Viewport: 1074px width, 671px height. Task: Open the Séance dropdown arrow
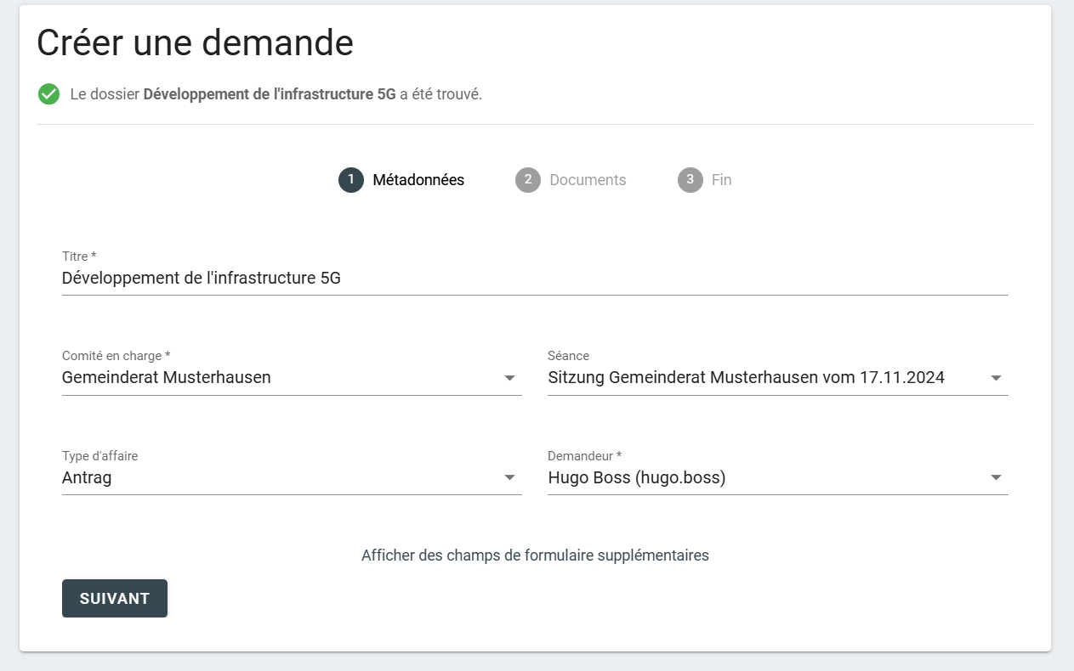point(996,378)
